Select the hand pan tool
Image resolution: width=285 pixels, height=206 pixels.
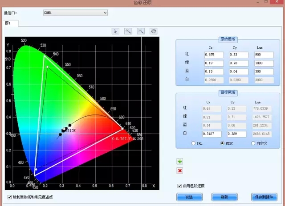pos(154,31)
